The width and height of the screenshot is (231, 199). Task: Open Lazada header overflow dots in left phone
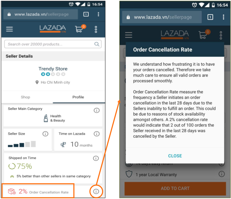click(96, 29)
